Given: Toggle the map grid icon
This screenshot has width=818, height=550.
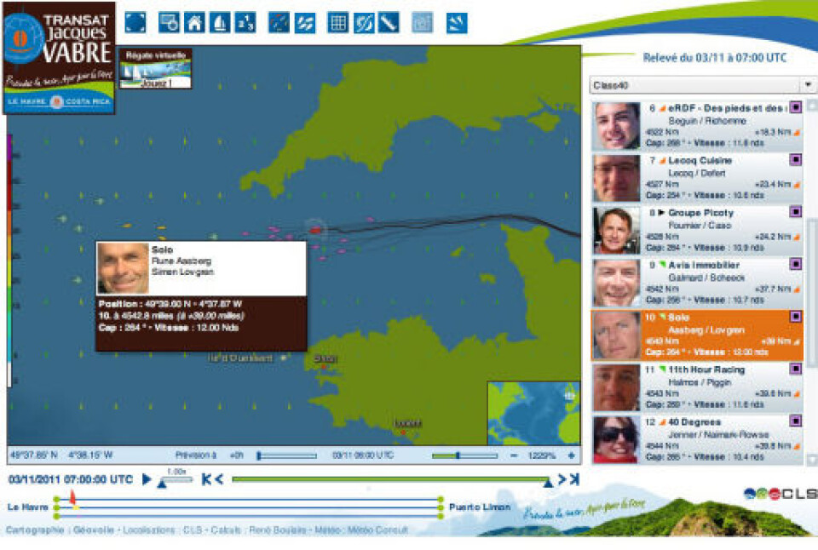Looking at the screenshot, I should (337, 23).
